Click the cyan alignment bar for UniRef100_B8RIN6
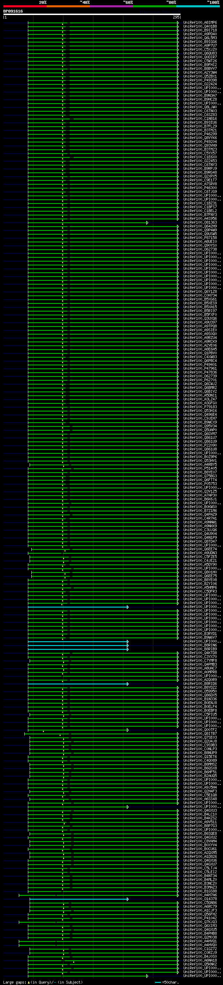The image size is (223, 985). 78,645
